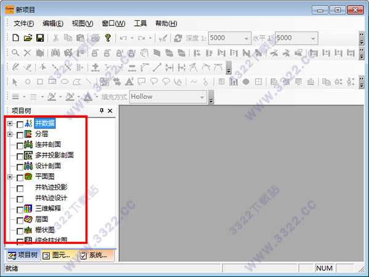Open the 工具 menu
This screenshot has width=369, height=277.
[x=140, y=23]
